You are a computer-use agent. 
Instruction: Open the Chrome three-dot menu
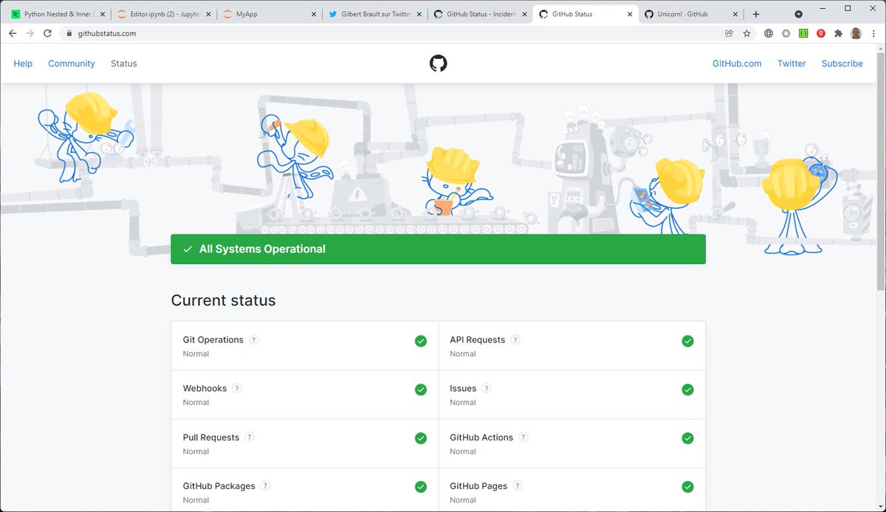873,33
